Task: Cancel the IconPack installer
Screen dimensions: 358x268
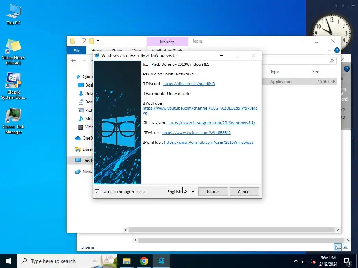Action: pos(244,192)
